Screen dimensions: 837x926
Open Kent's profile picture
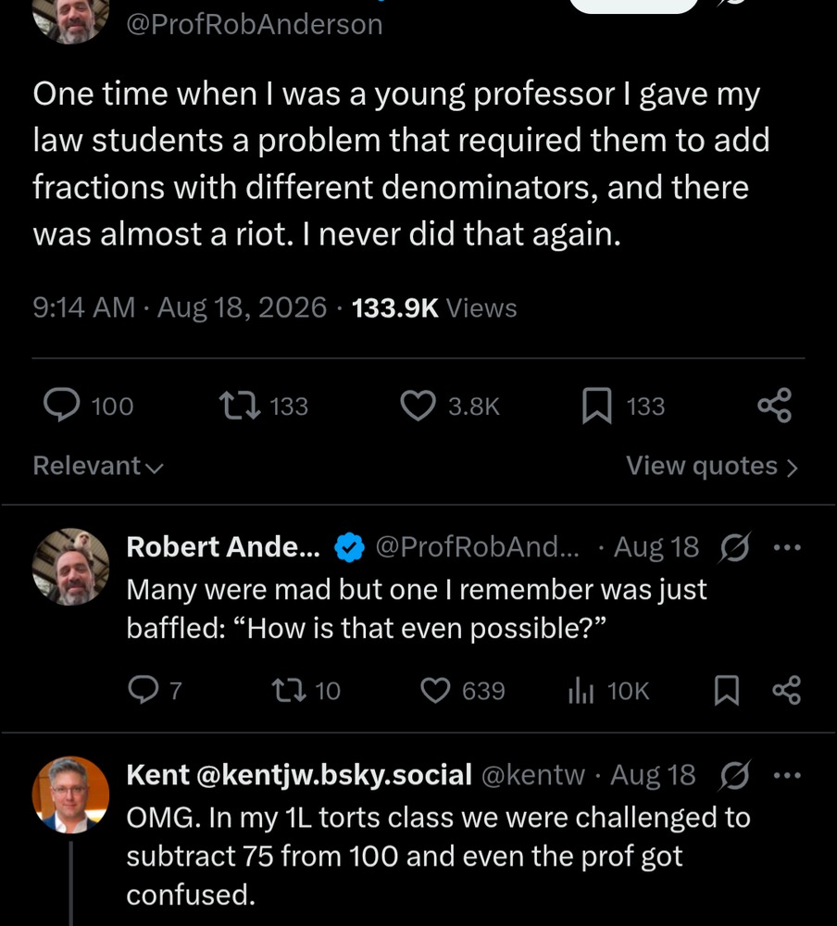click(70, 795)
